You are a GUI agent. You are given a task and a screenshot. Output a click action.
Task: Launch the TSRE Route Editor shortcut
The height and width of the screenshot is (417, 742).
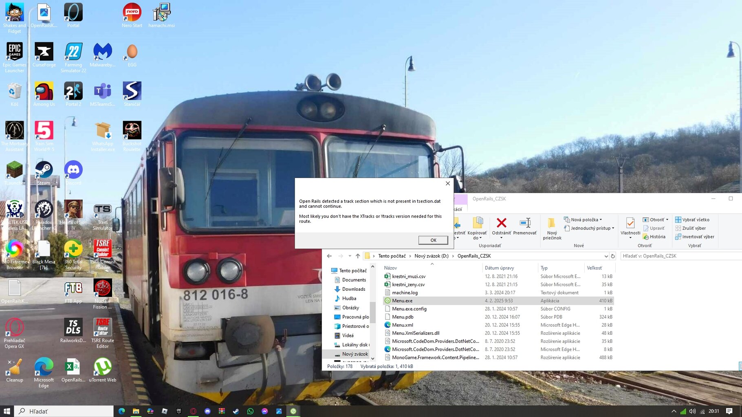(x=103, y=328)
